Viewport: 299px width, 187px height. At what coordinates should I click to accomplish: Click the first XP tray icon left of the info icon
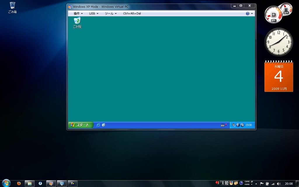click(x=233, y=125)
